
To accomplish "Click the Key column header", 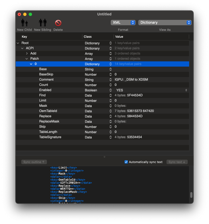I will (x=24, y=37).
